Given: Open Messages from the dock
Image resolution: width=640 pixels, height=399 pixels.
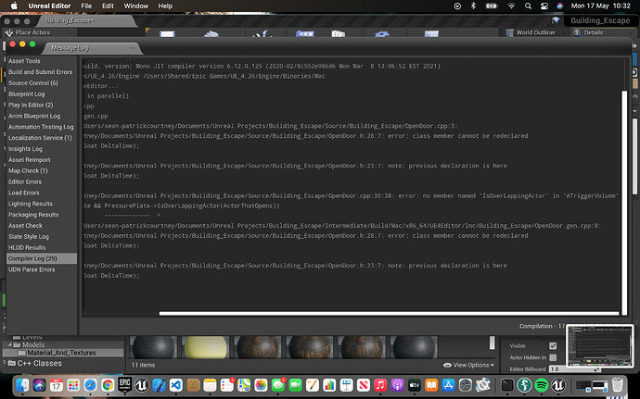Looking at the screenshot, I should pos(278,385).
